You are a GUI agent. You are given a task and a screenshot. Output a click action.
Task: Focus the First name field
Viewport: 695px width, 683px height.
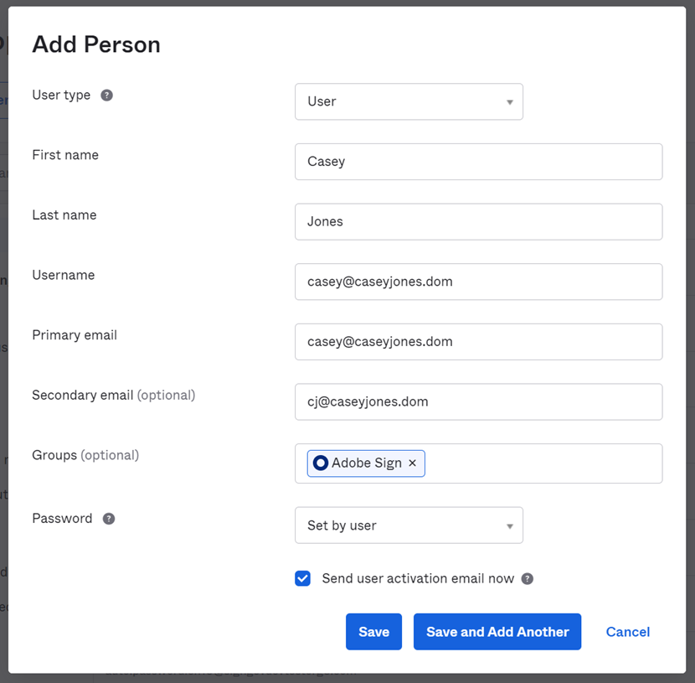click(x=478, y=162)
